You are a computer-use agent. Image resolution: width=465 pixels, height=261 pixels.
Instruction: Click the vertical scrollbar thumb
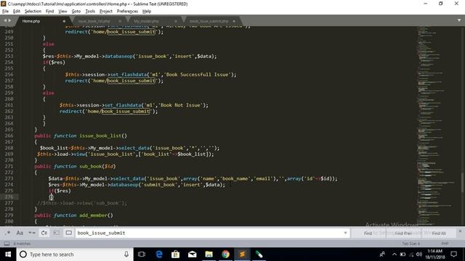tap(462, 183)
